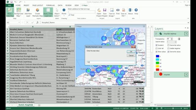The image size is (196, 110).
Task: Click Cancel in Modify thematic value dialog
Action: point(131,56)
